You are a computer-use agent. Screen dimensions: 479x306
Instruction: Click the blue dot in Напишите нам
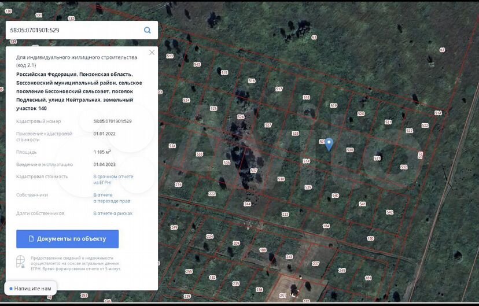tap(11, 288)
